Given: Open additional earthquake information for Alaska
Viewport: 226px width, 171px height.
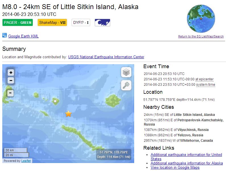Looking at the screenshot, I should click(x=186, y=163).
